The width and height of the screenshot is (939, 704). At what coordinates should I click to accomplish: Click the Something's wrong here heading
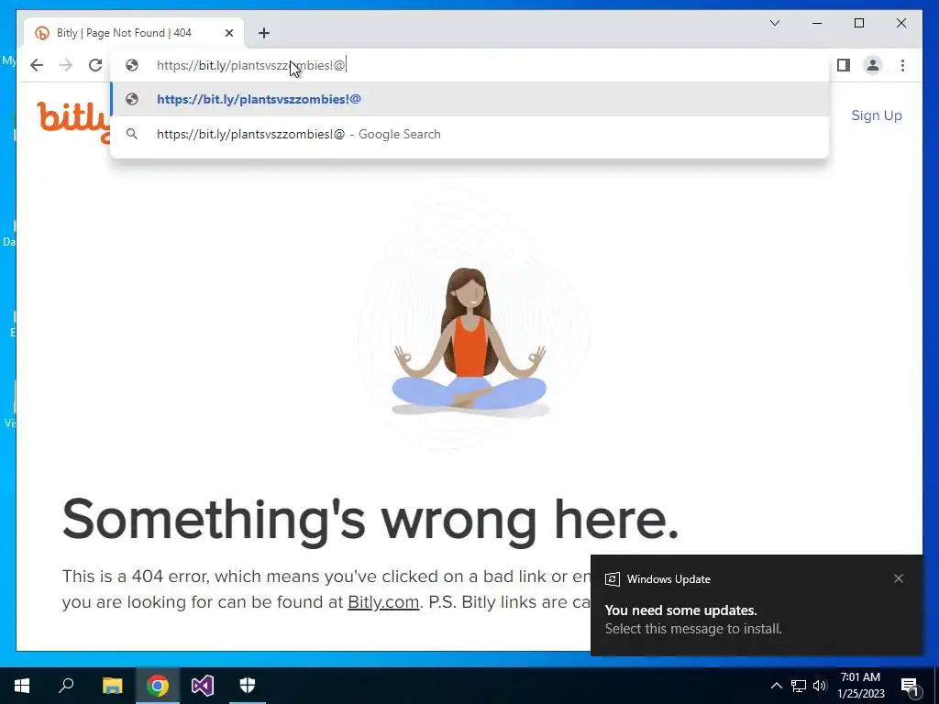370,520
